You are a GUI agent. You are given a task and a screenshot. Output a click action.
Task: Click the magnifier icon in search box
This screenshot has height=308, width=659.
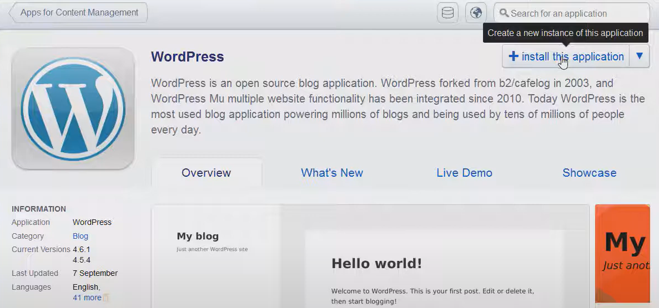[504, 13]
